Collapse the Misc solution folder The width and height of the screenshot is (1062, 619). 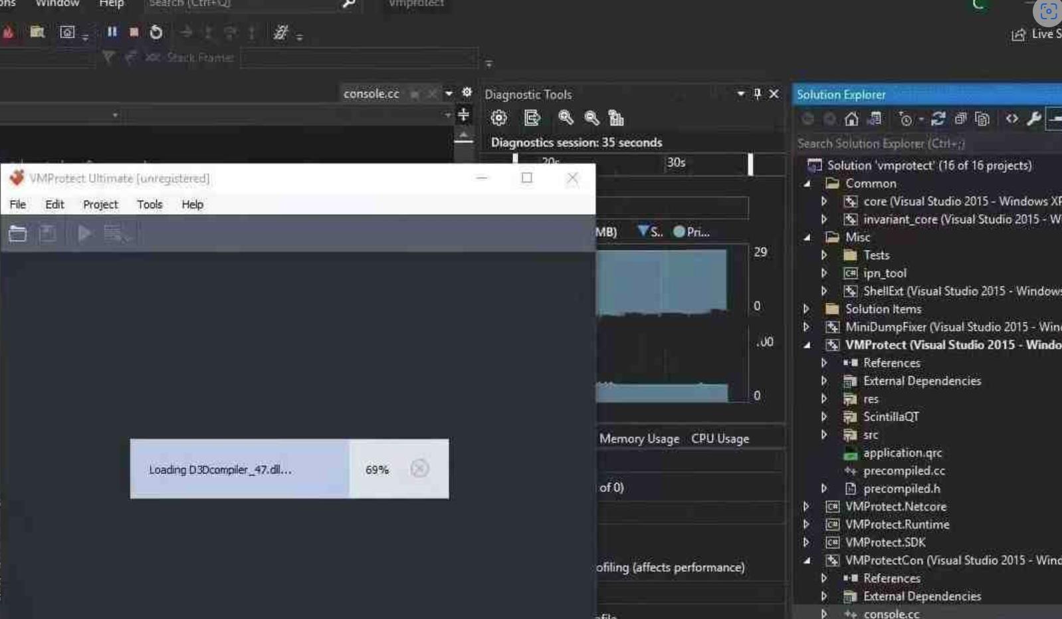coord(807,237)
